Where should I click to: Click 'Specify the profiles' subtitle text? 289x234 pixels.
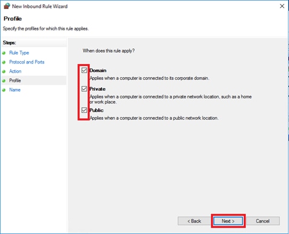[46, 28]
